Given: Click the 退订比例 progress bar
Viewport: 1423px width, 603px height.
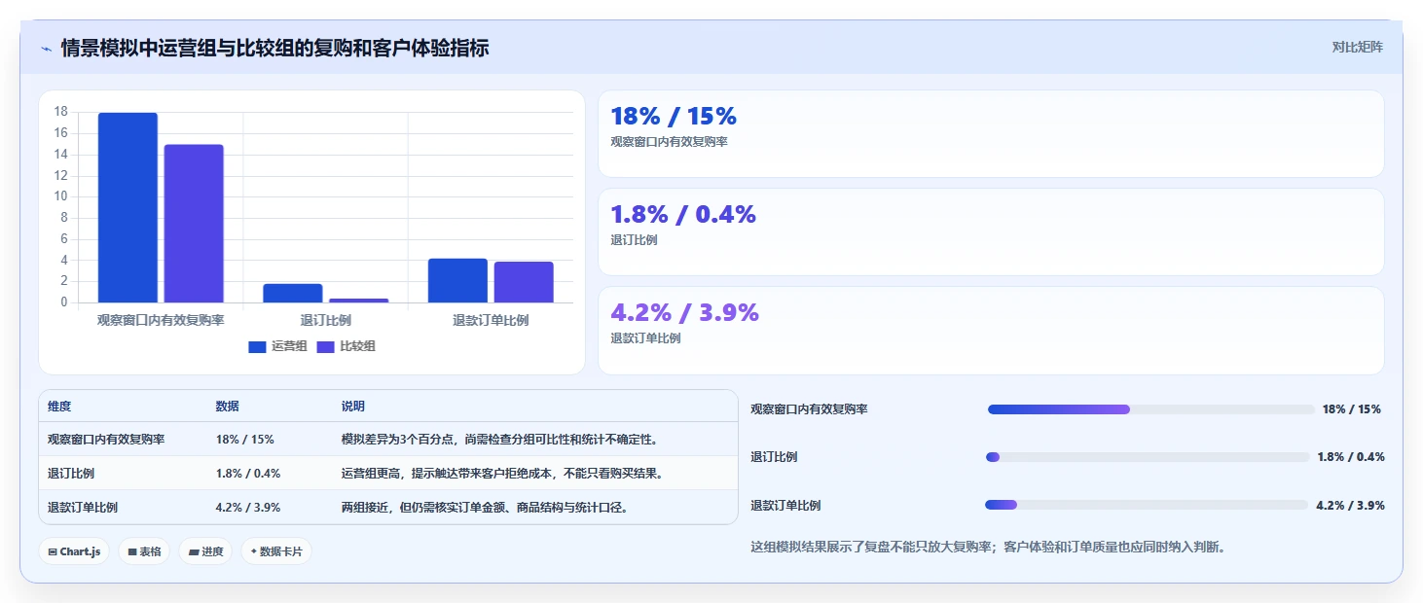Looking at the screenshot, I should [x=1148, y=457].
